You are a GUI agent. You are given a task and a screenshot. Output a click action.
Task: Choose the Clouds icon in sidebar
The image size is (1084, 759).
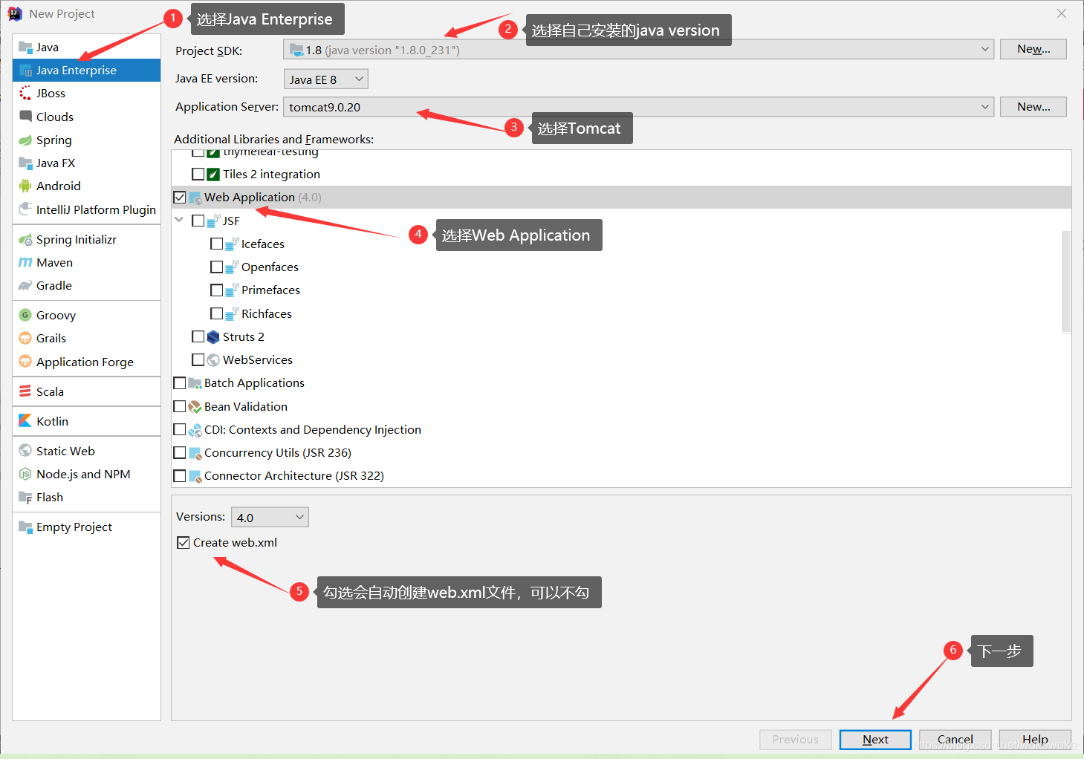25,117
